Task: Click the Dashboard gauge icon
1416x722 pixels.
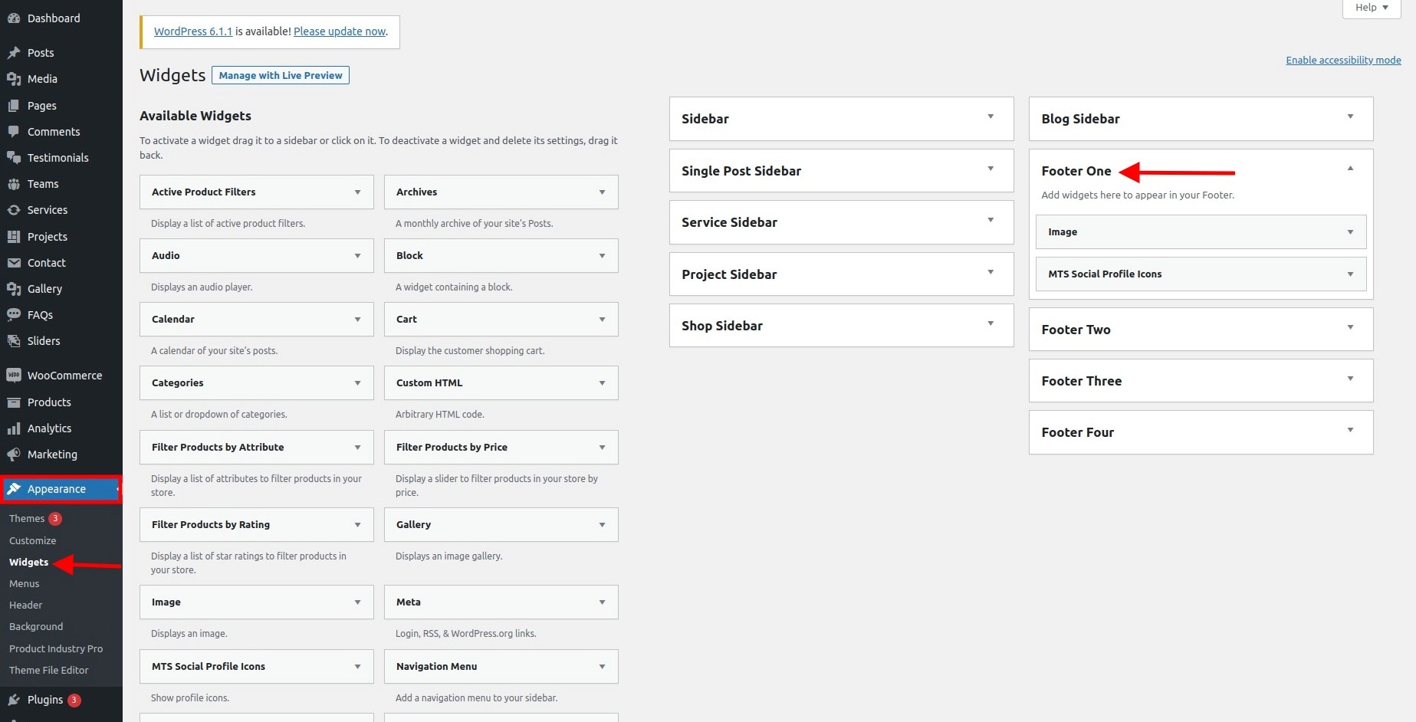Action: pos(14,18)
